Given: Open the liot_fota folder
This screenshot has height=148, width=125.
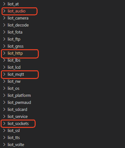Looking at the screenshot, I should (x=15, y=32).
